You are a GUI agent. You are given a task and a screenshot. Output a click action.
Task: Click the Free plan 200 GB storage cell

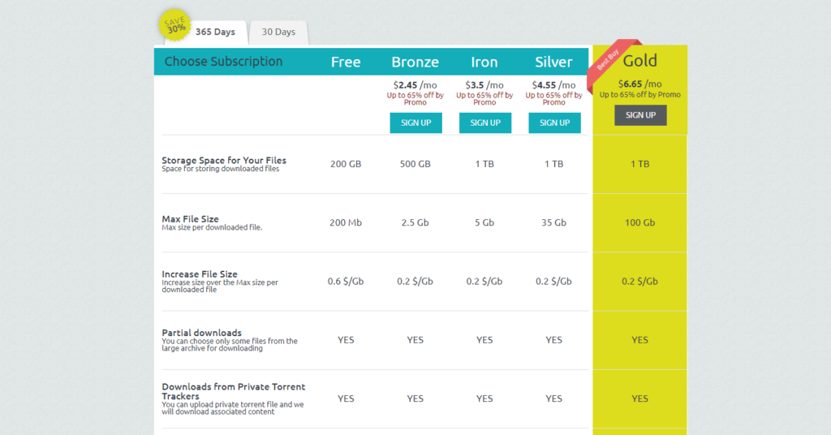click(x=346, y=164)
